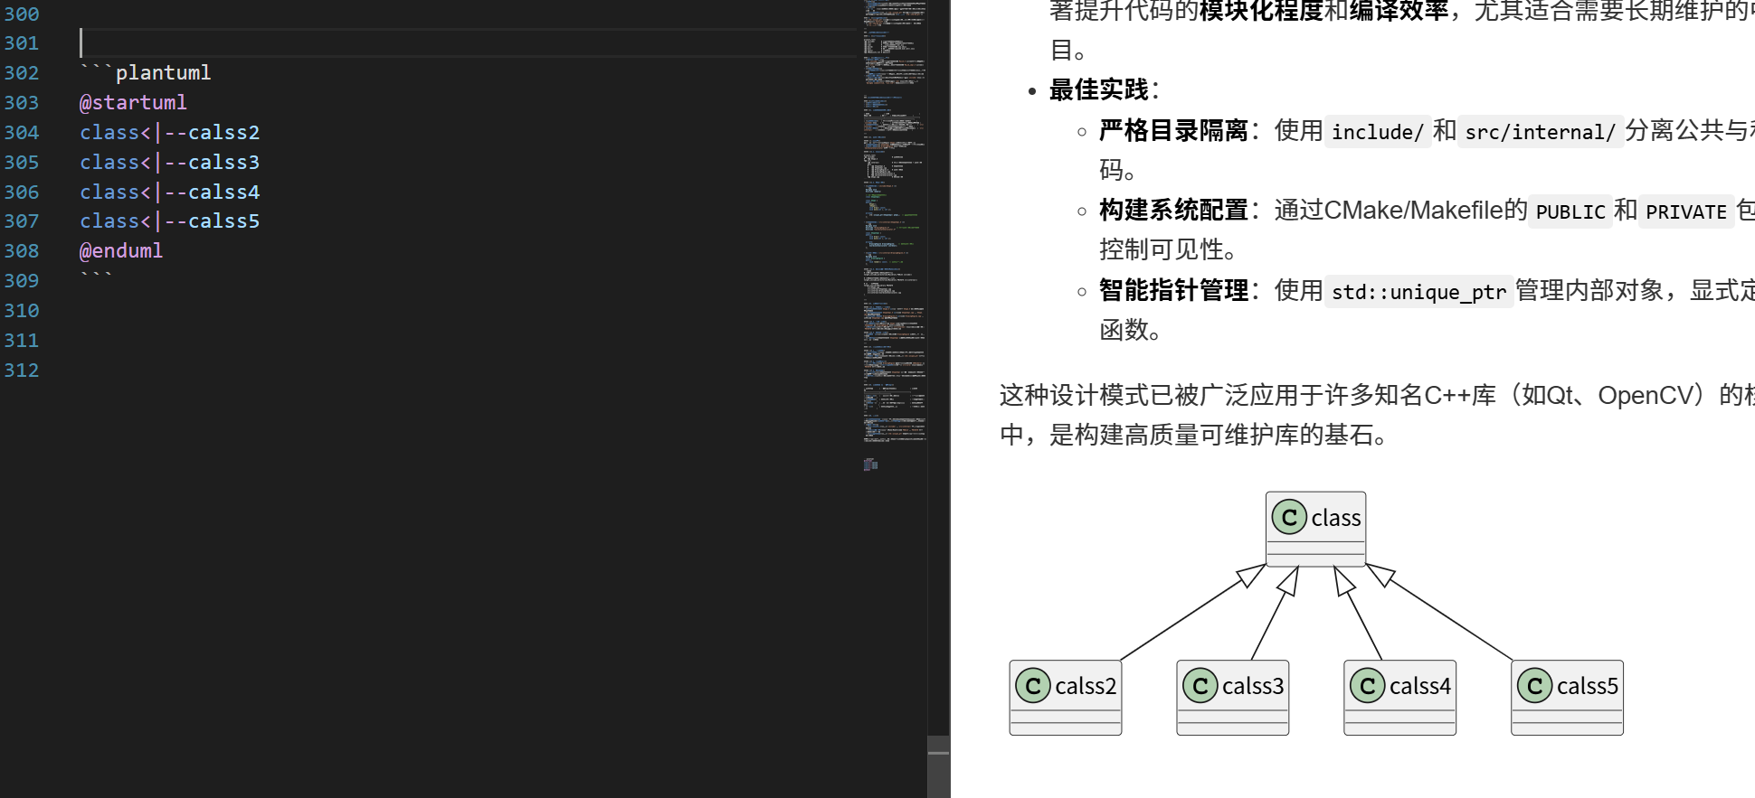Click the parent 'class' box in the diagram
The image size is (1755, 798).
click(1315, 529)
